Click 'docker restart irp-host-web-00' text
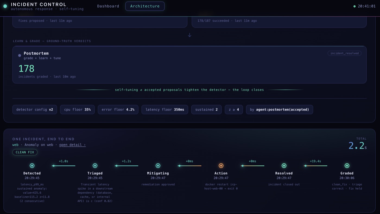Viewport: 380px width, 214px height. click(221, 187)
